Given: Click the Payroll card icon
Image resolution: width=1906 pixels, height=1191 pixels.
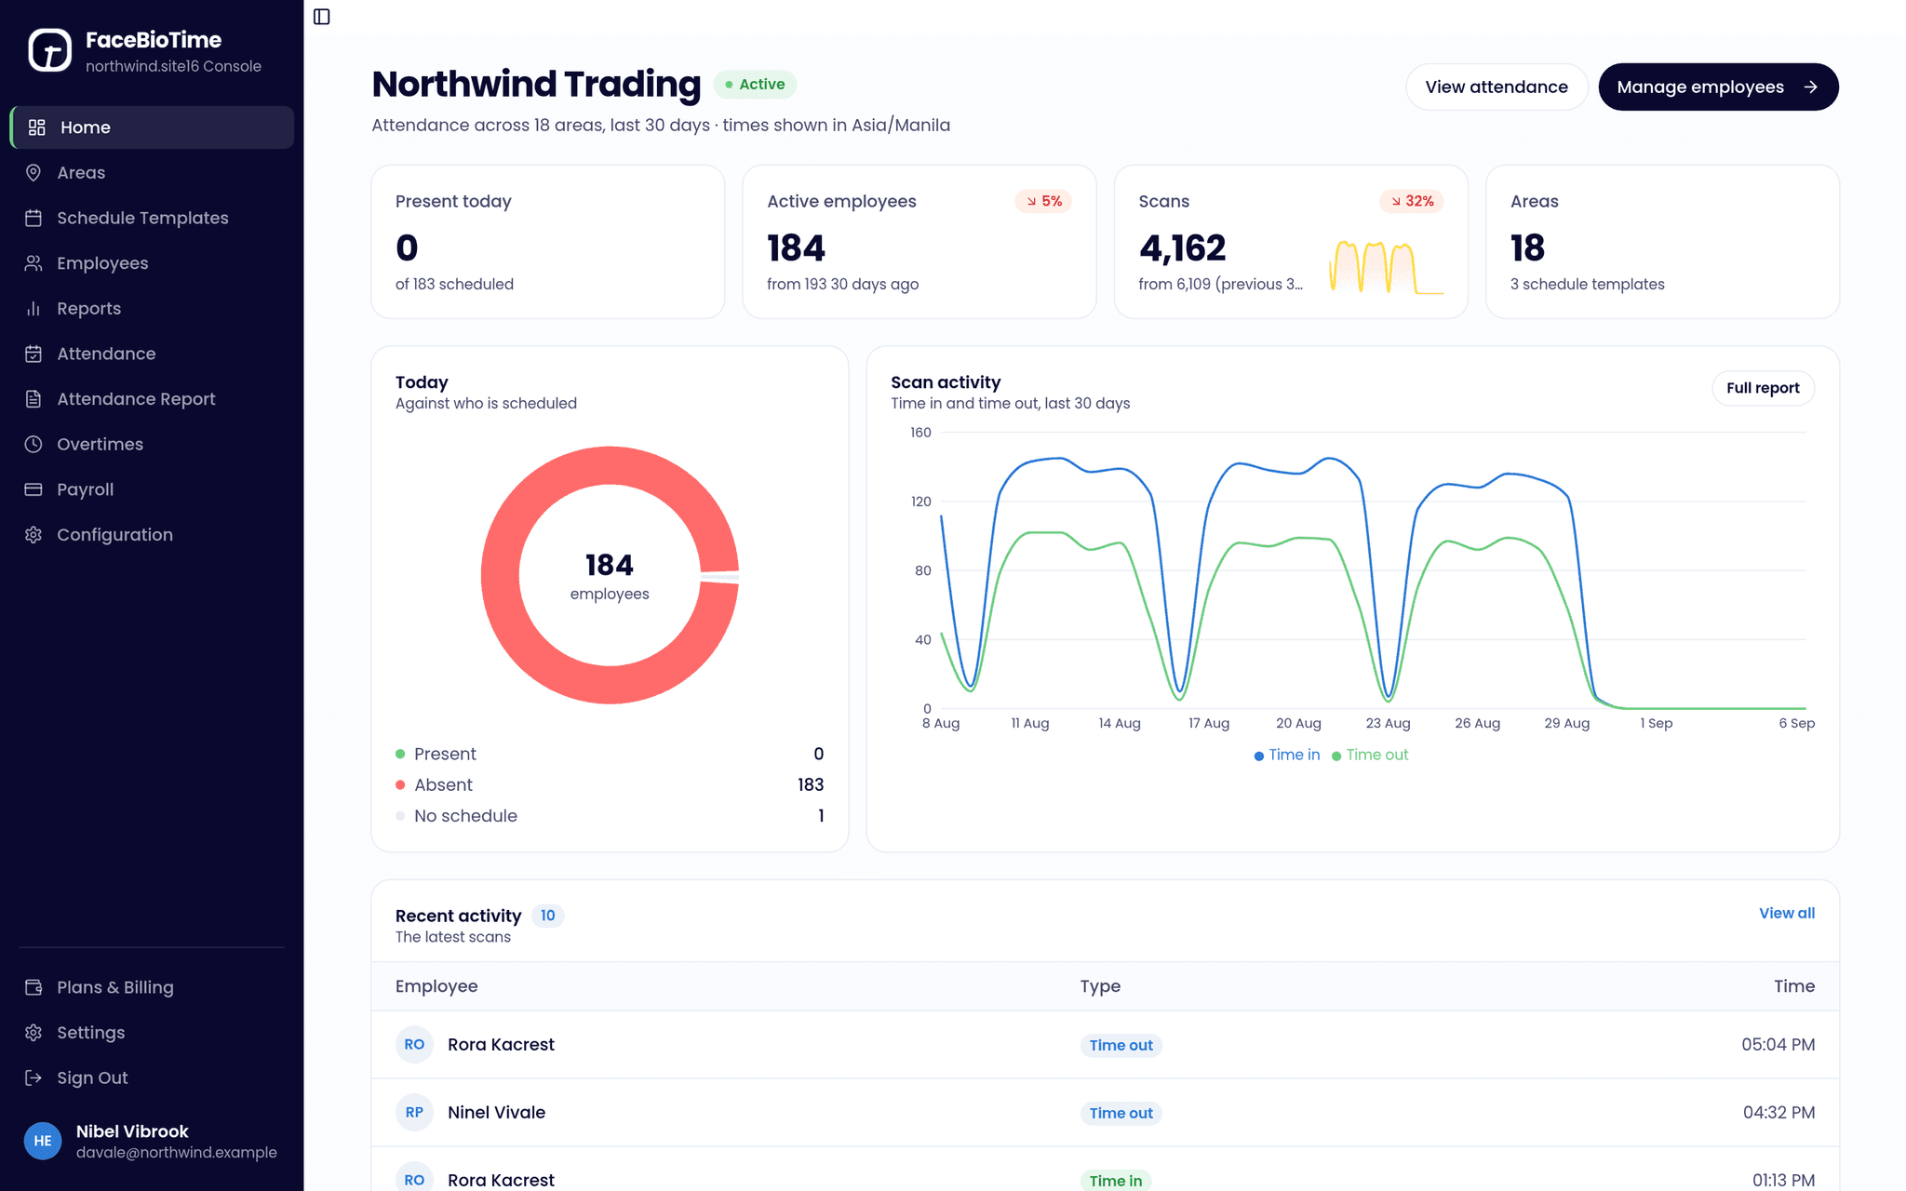Looking at the screenshot, I should (x=34, y=489).
